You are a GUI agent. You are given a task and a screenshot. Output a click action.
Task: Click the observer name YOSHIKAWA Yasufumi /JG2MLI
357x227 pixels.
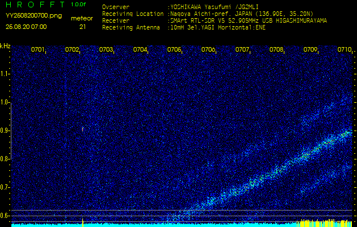click(x=215, y=7)
